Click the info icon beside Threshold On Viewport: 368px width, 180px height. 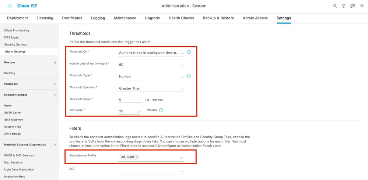pos(189,52)
